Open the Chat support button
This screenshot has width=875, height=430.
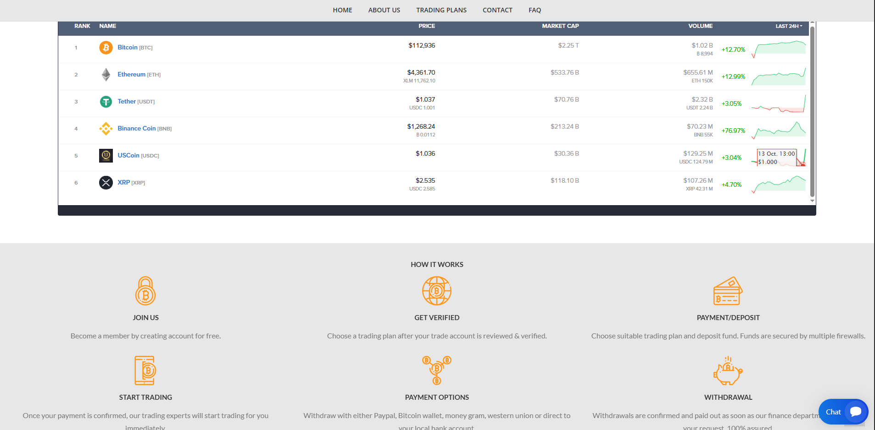point(843,412)
